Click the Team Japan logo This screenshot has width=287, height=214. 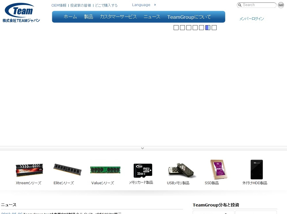pyautogui.click(x=21, y=13)
